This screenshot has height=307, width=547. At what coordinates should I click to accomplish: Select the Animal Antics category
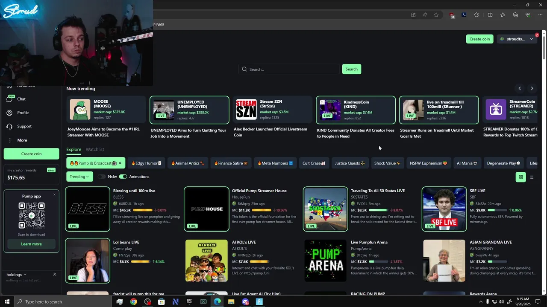pyautogui.click(x=188, y=163)
